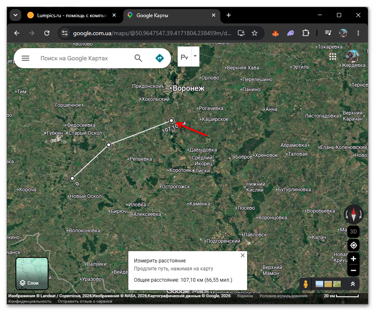This screenshot has width=375, height=311.
Task: Bookmark page with the star icon
Action: 255,33
